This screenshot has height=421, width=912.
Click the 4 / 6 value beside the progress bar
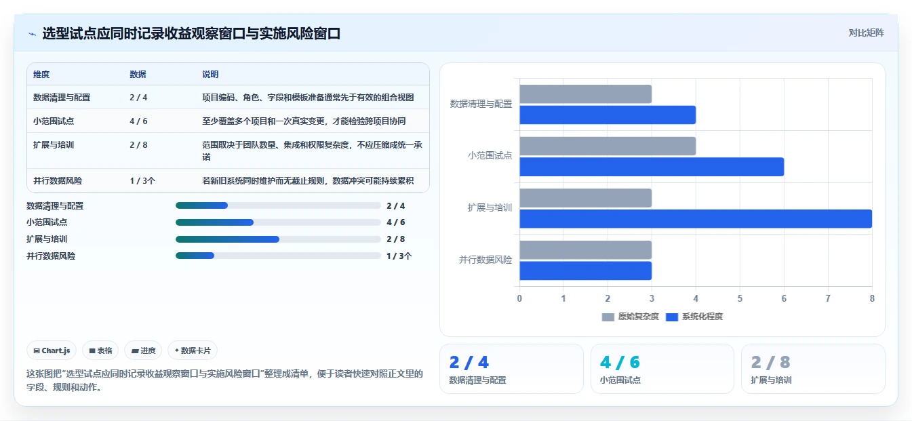click(395, 222)
